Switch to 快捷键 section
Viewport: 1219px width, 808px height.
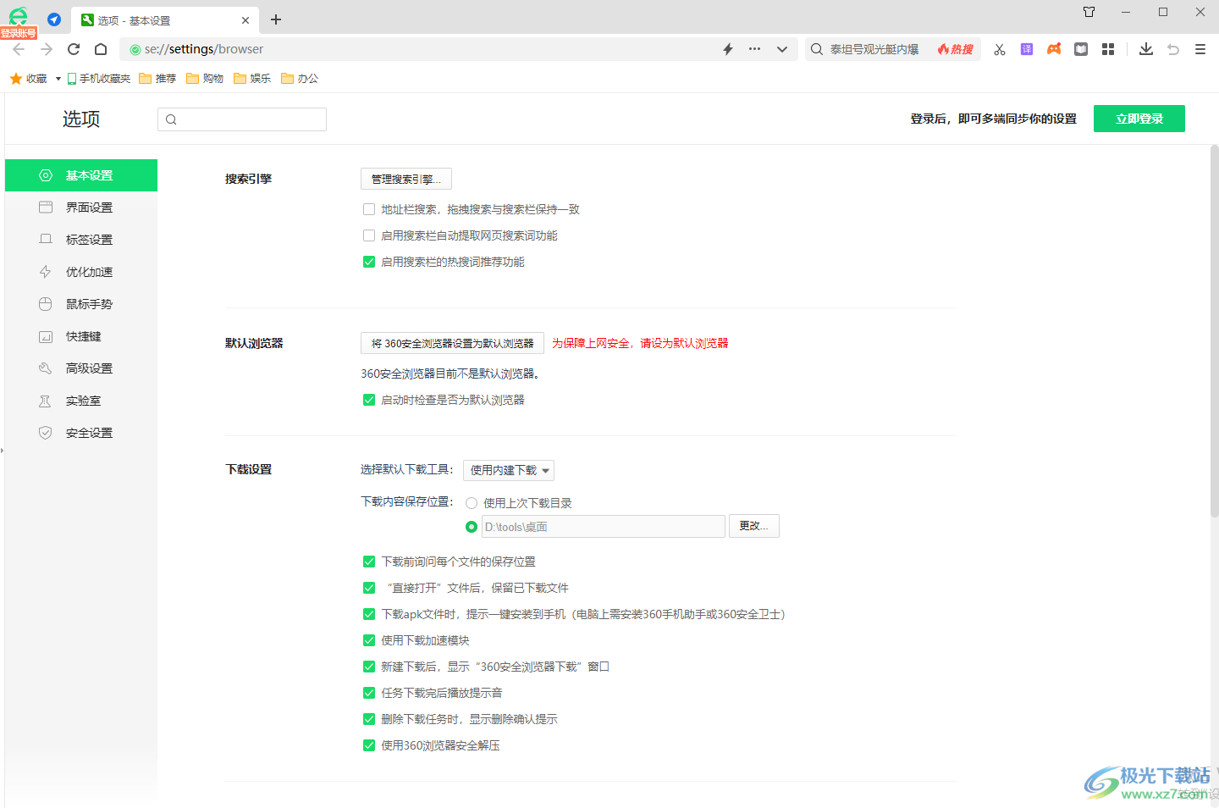coord(81,336)
